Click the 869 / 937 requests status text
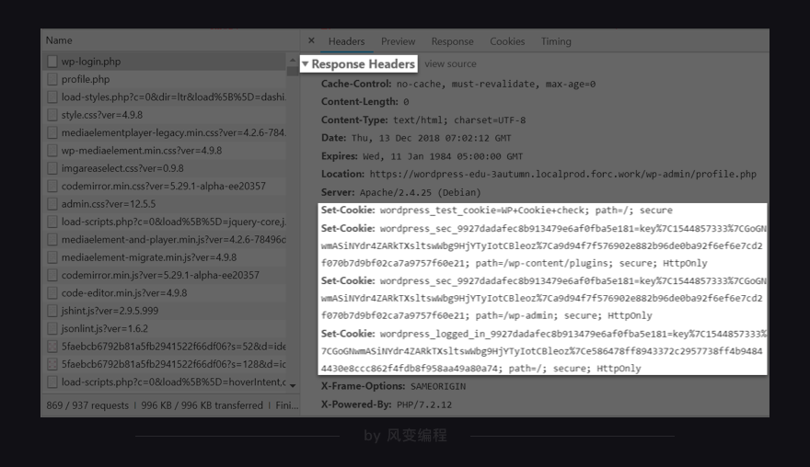The height and width of the screenshot is (467, 810). (87, 405)
